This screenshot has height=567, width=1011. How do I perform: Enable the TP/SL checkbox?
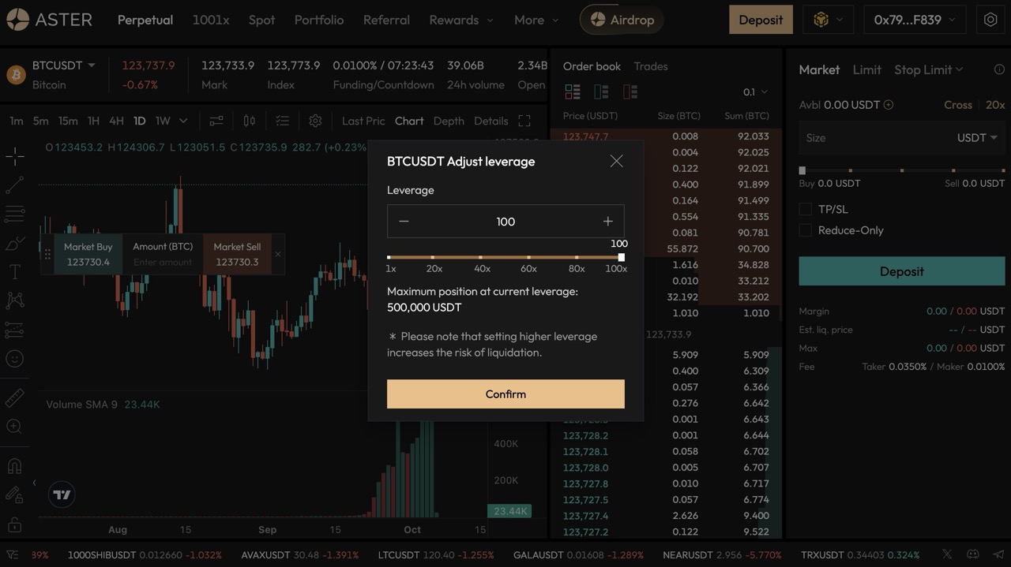[806, 209]
